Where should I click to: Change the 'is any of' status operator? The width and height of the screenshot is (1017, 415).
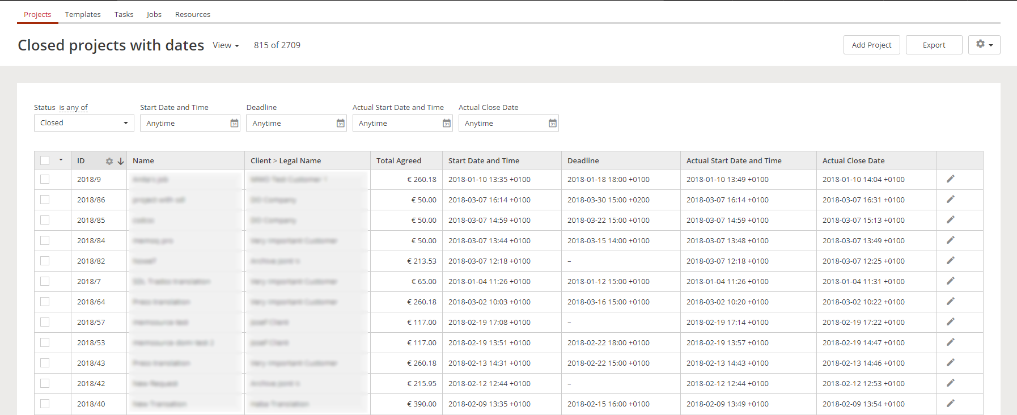(x=74, y=107)
